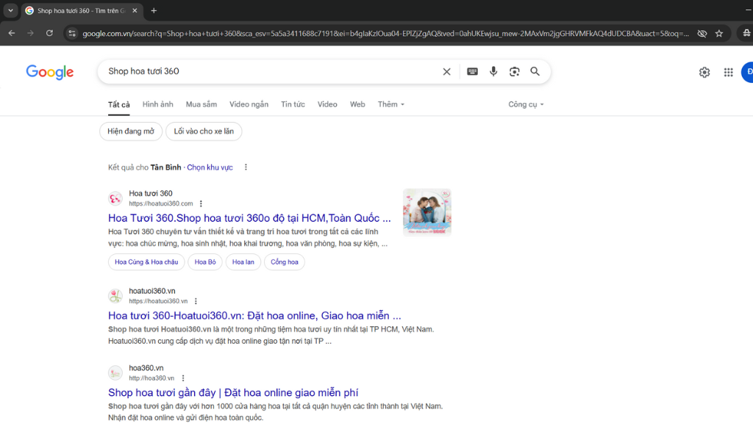Go to Google homepage via logo
This screenshot has height=429, width=753.
click(50, 72)
